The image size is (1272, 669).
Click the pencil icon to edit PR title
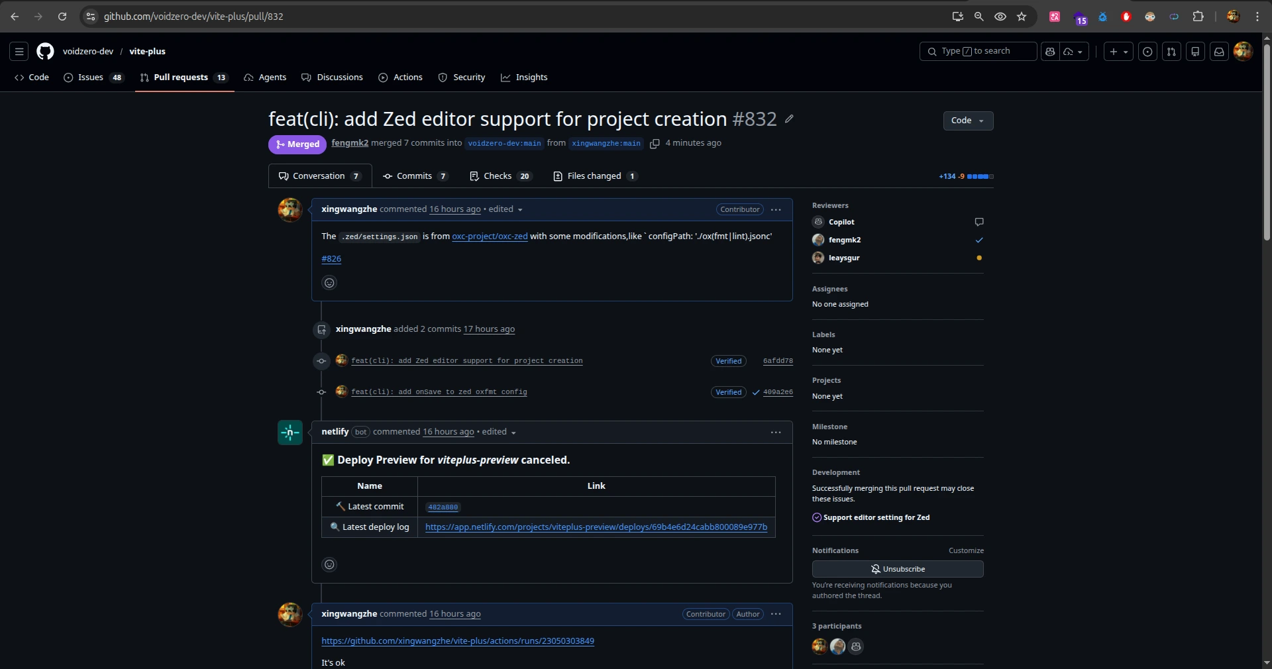click(x=789, y=119)
